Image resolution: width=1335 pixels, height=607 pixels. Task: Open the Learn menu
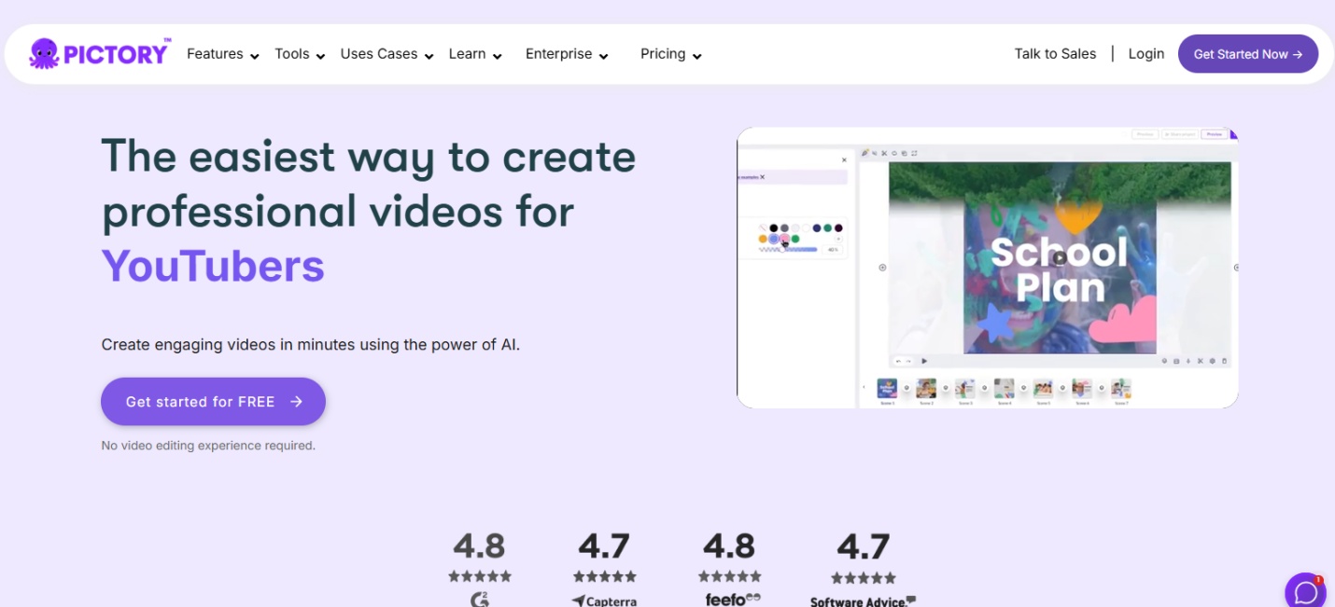tap(475, 54)
